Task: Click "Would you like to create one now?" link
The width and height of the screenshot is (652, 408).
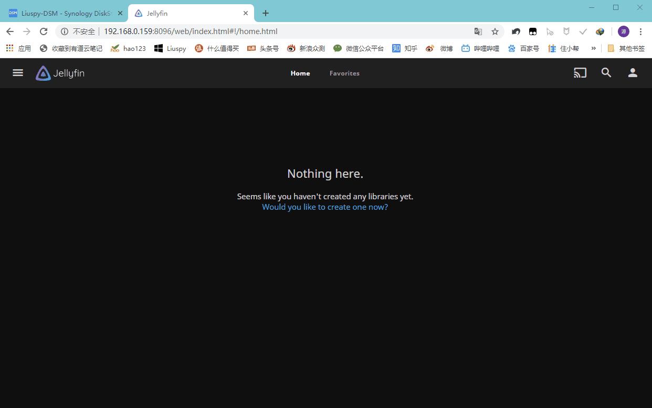Action: (x=325, y=207)
